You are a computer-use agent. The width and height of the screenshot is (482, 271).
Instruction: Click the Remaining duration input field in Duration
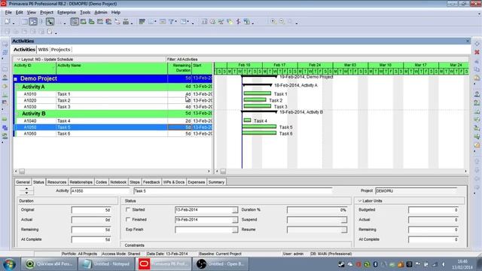(91, 230)
